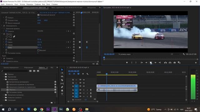This screenshot has height=112, width=200.
Task: Select the Pen tool in toolbox
Action: [x=62, y=87]
